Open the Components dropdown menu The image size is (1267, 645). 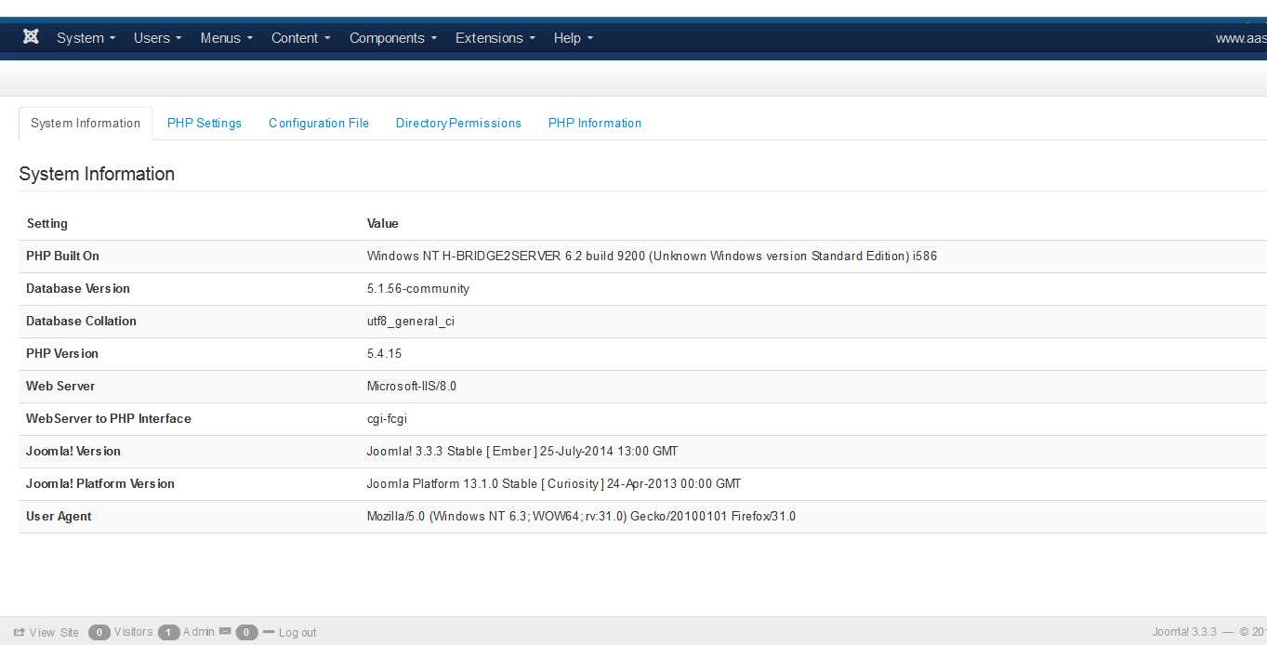point(393,38)
